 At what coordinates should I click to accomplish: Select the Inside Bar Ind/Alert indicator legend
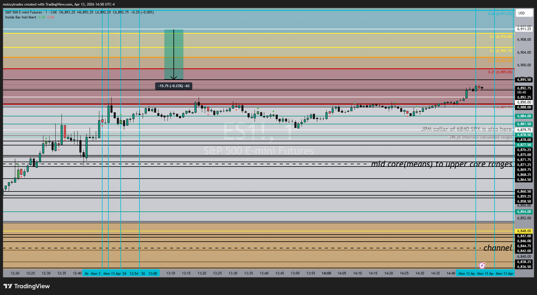[x=21, y=17]
